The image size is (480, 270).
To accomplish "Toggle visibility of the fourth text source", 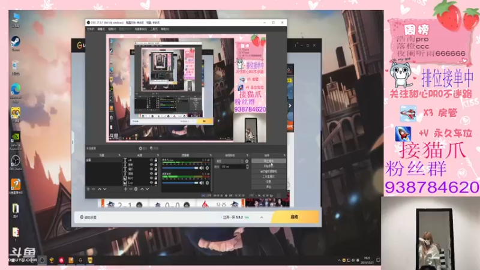I will pyautogui.click(x=151, y=173).
